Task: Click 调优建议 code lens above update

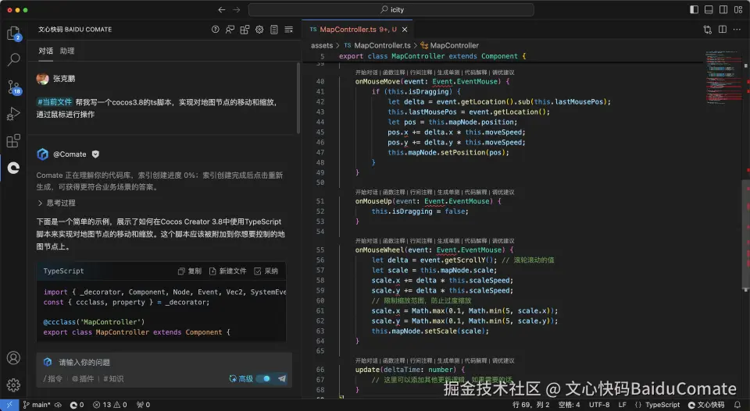Action: coord(502,361)
